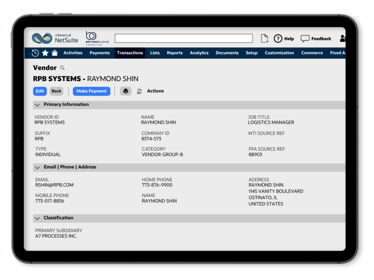This screenshot has width=374, height=280.
Task: Select primary subsidiary A7 PROCESSES INC.
Action: click(56, 236)
